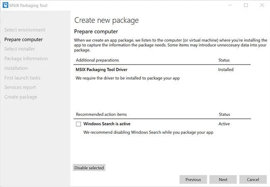The height and width of the screenshot is (187, 270).
Task: Click the driver requirement description text
Action: click(128, 78)
